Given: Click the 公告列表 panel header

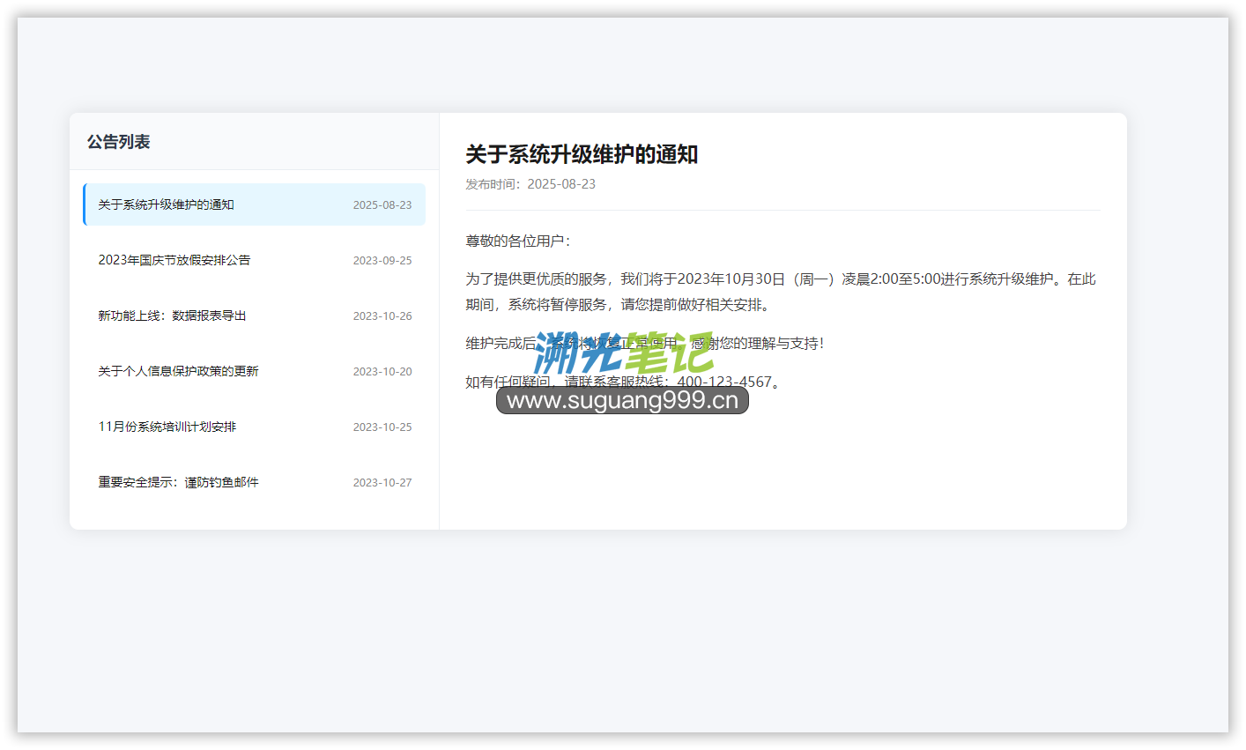Looking at the screenshot, I should 118,142.
